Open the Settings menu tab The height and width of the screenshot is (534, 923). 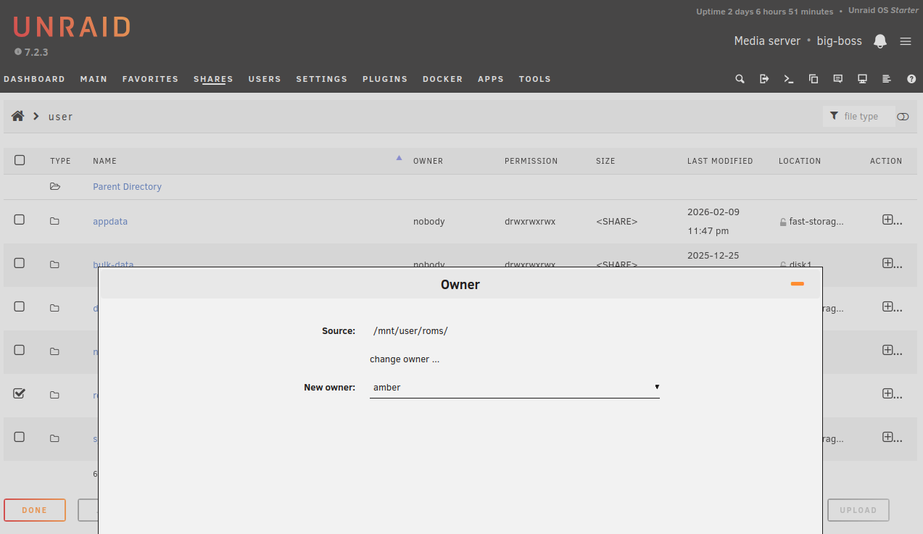pyautogui.click(x=321, y=79)
